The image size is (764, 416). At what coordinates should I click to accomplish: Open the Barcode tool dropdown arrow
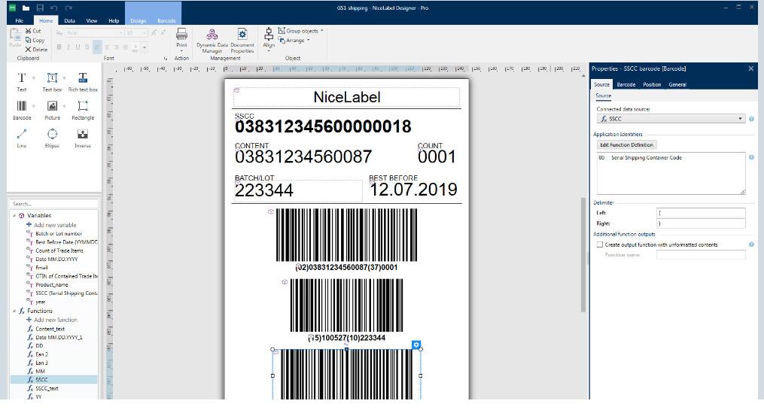(34, 106)
